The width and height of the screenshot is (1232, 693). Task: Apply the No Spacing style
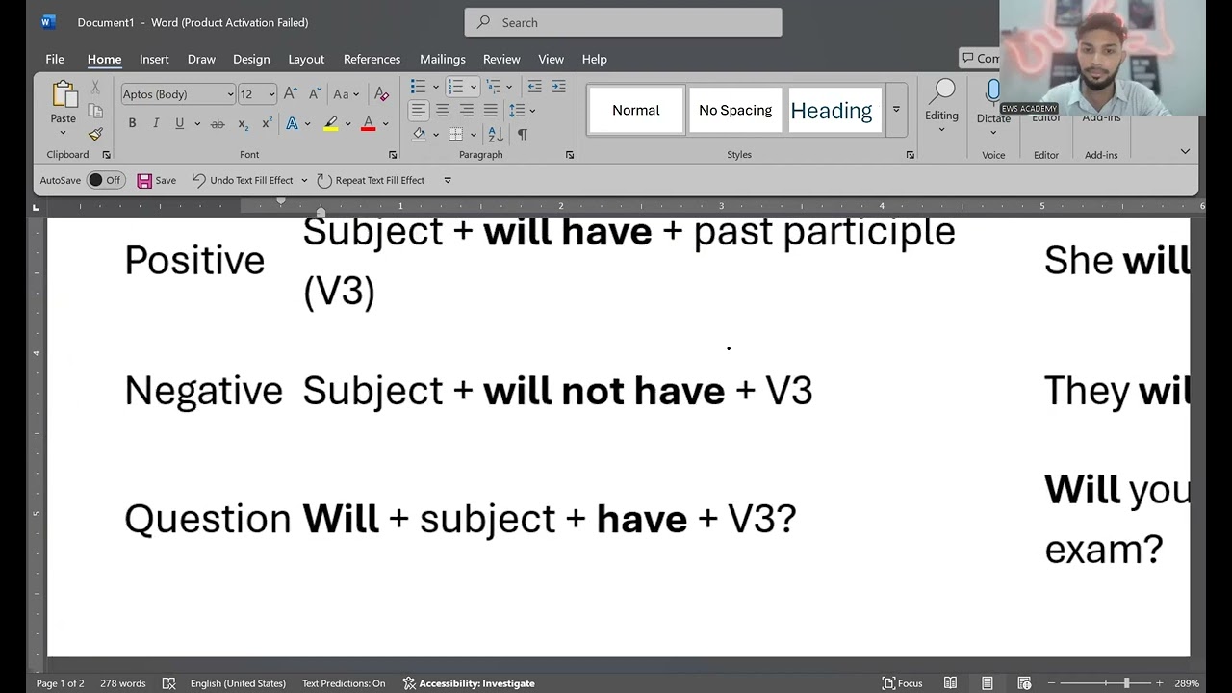click(735, 110)
